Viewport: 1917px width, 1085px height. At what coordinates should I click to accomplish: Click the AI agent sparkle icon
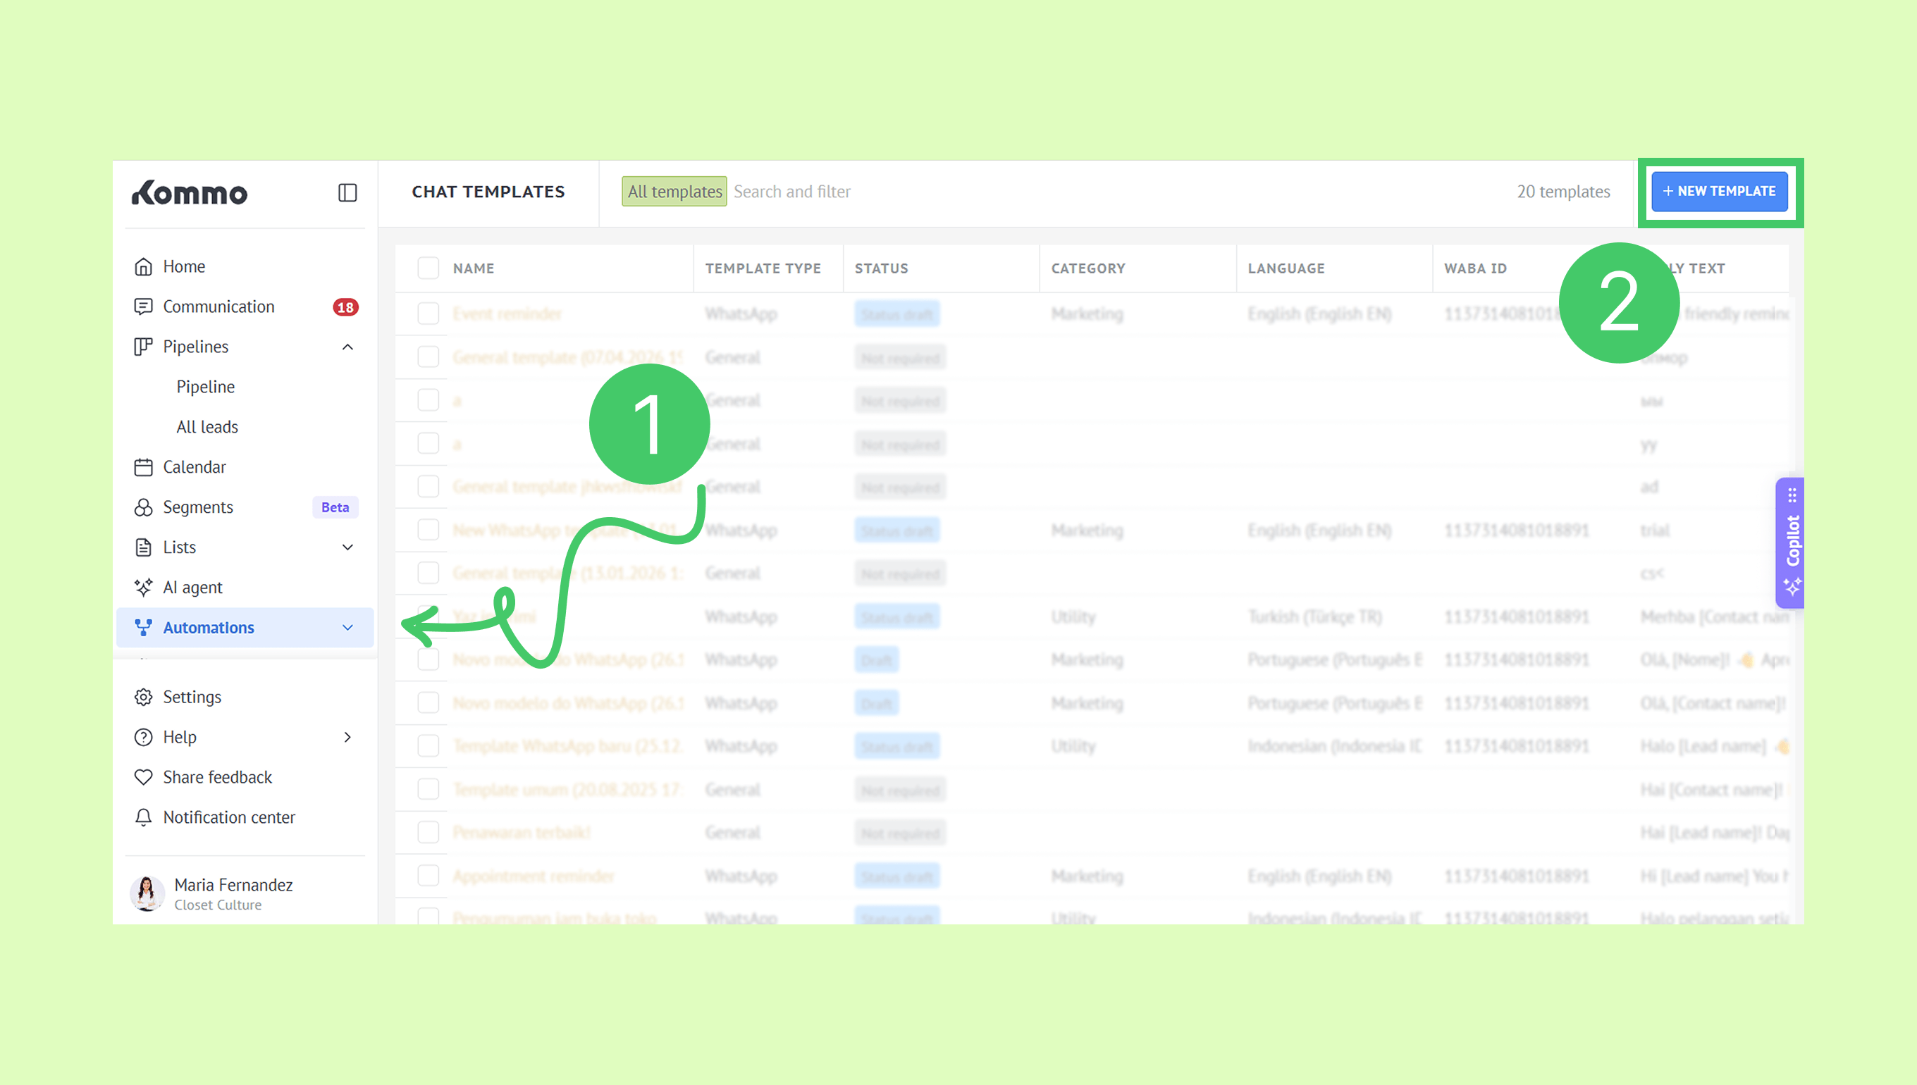[143, 588]
